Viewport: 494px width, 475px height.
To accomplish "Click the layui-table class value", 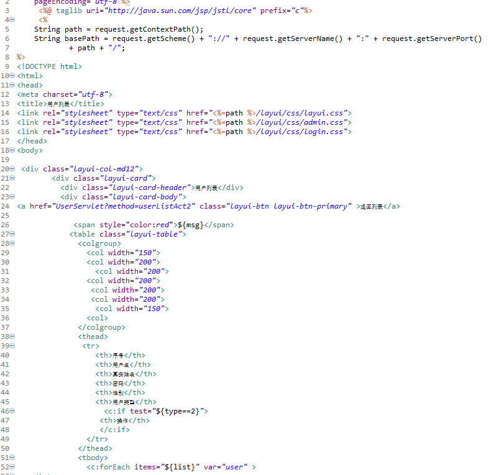I will pyautogui.click(x=153, y=234).
